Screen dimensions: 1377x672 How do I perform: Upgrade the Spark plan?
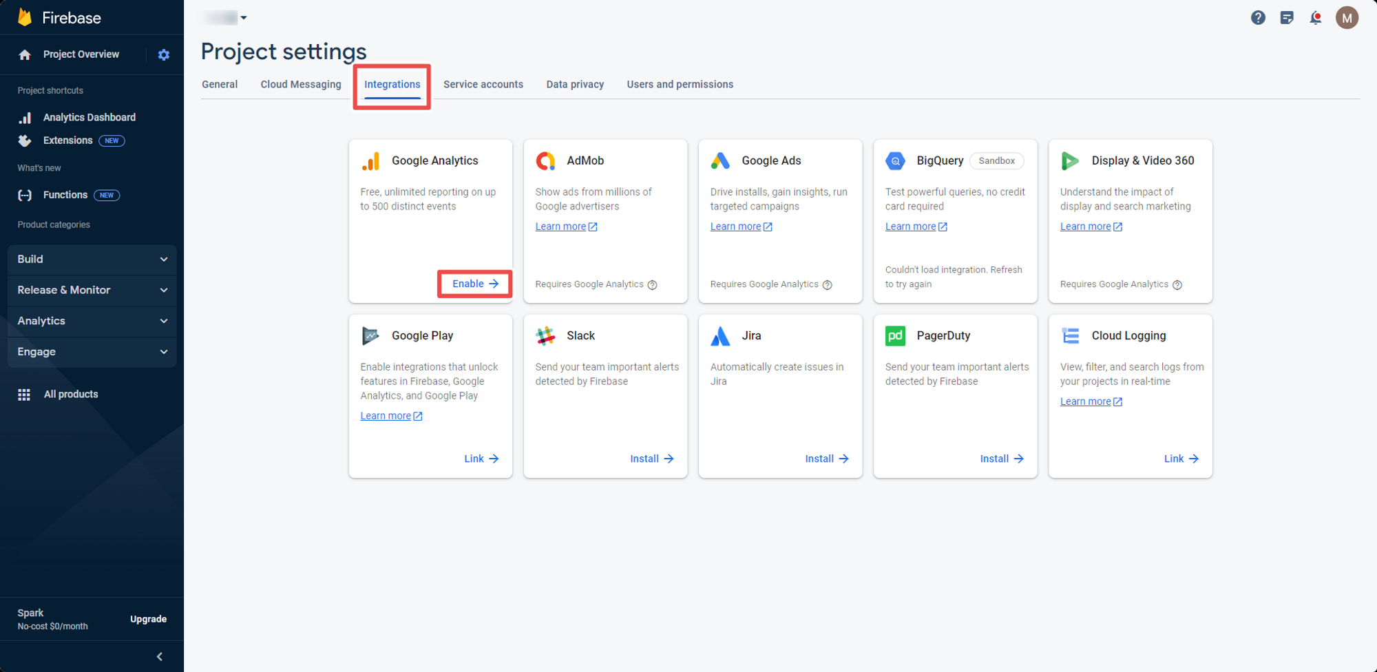(149, 620)
